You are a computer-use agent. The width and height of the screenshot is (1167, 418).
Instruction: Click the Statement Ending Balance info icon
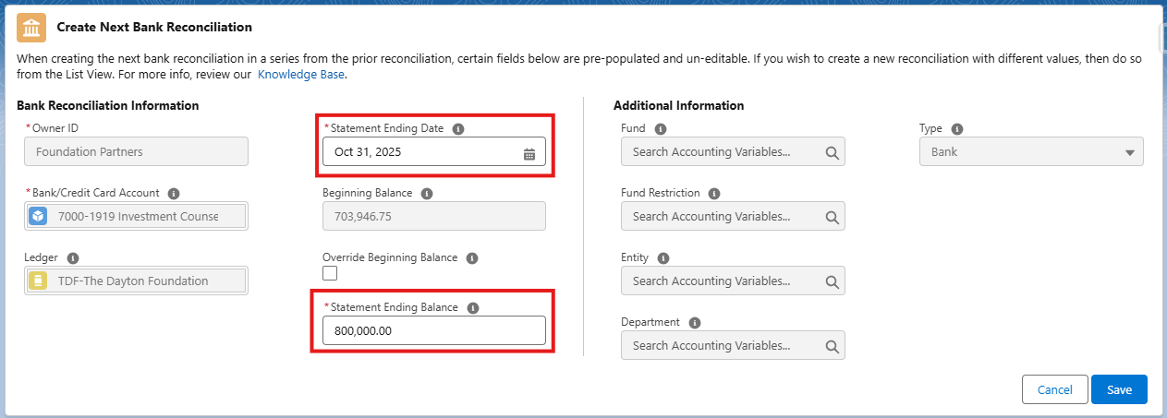pos(472,308)
